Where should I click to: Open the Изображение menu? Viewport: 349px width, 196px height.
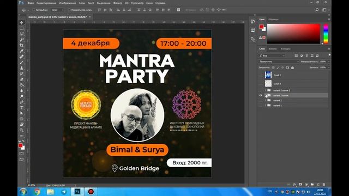pyautogui.click(x=68, y=3)
